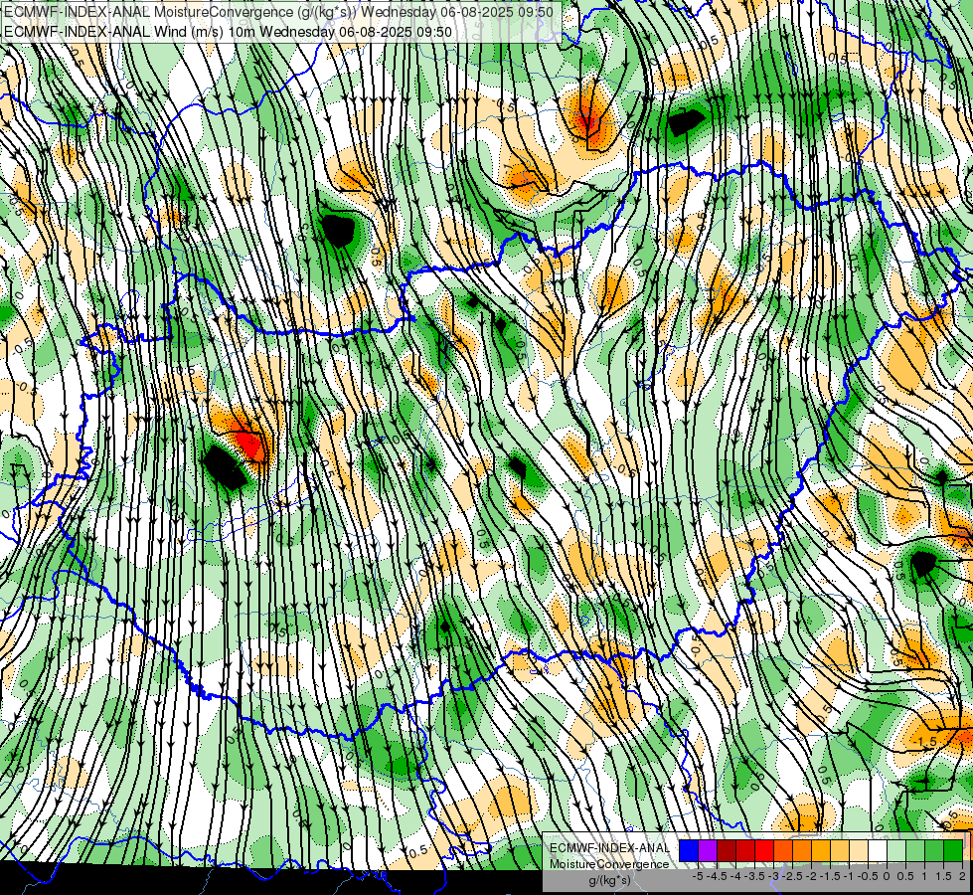Screen dimensions: 973x895
Task: Select the orange-red swatch ending at -2.5
Action: (x=783, y=850)
